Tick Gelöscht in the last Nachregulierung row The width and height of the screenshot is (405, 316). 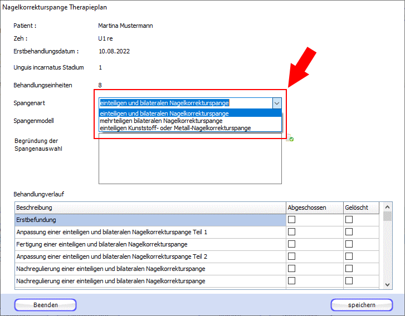[x=349, y=281]
